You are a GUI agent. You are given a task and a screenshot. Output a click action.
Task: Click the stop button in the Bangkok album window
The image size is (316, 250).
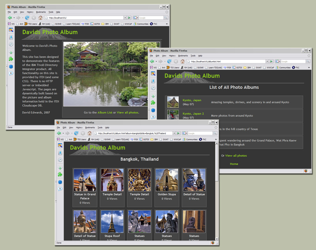coord(83,133)
